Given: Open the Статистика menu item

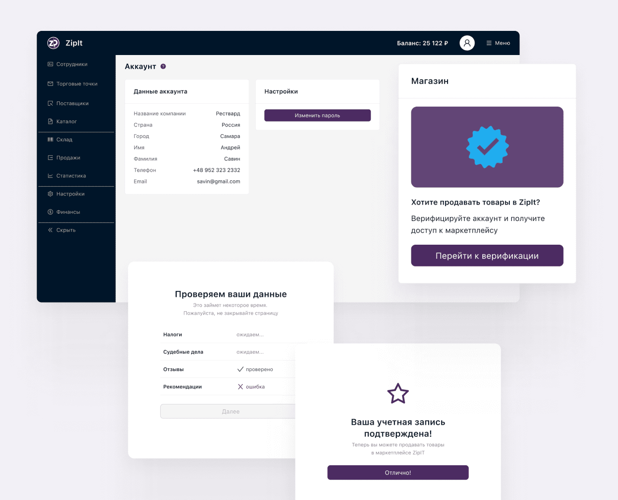Looking at the screenshot, I should click(x=71, y=176).
